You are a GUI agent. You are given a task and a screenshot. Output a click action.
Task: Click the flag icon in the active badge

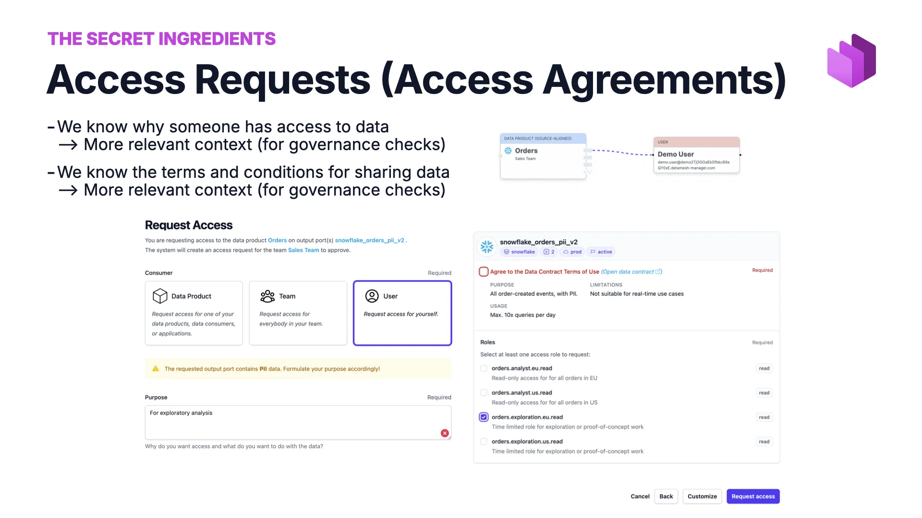pos(592,251)
